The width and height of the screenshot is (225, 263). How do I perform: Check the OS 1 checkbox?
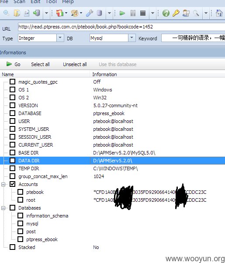point(12,90)
